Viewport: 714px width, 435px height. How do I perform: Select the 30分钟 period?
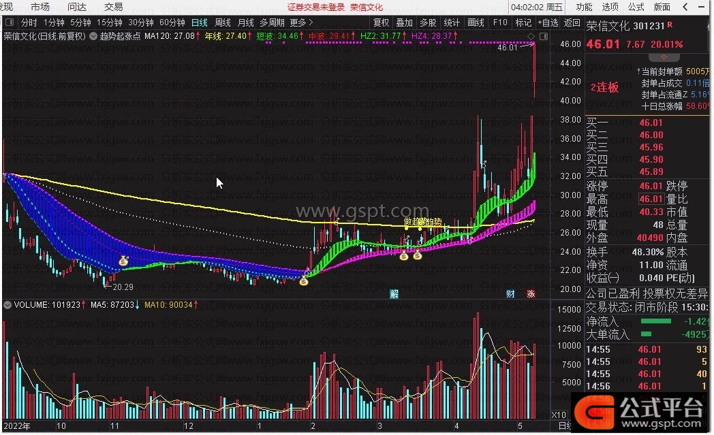point(141,22)
